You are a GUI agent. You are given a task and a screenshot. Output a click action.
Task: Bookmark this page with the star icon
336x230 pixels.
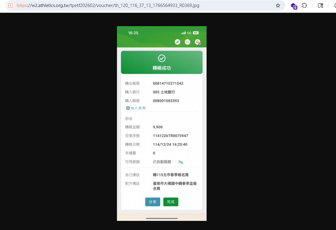click(x=278, y=5)
